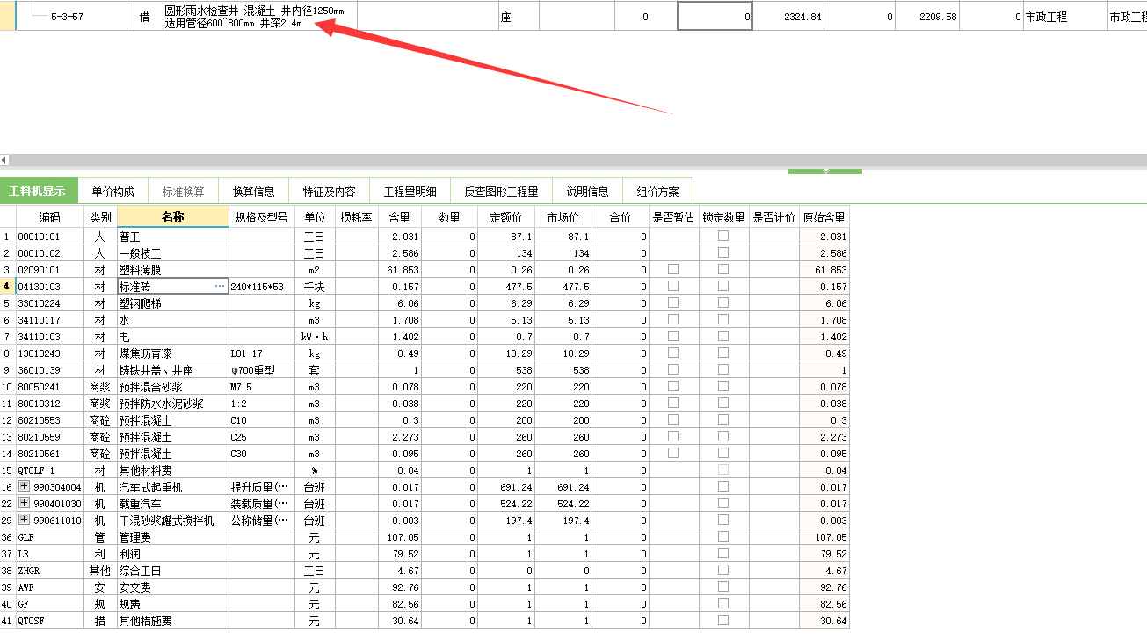Open the 工程量明细 tab
Screen dimensions: 1147x634
pyautogui.click(x=410, y=191)
